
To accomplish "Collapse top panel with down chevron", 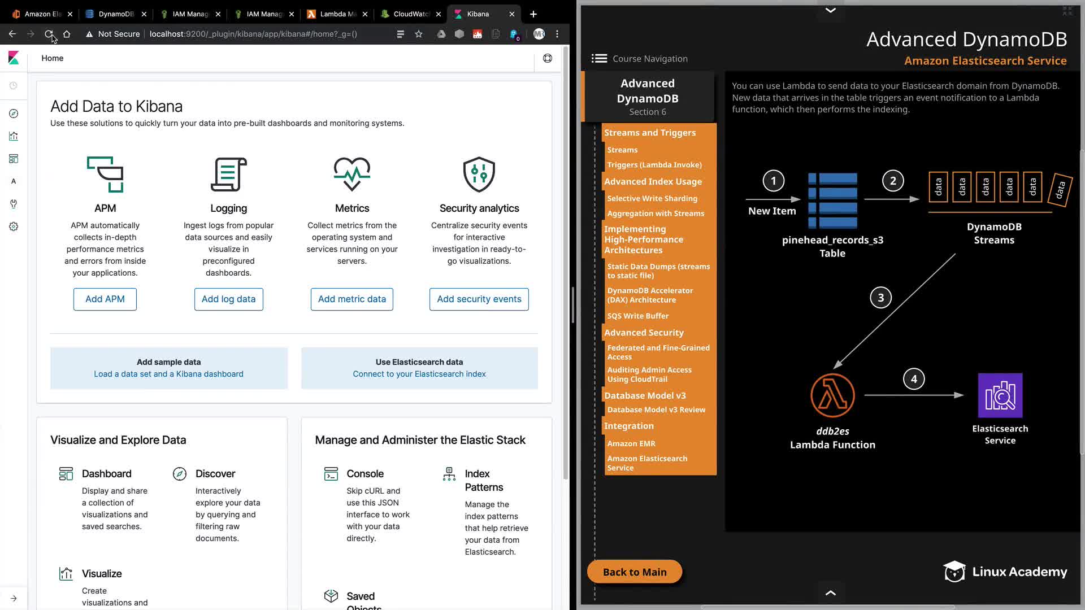I will point(830,10).
